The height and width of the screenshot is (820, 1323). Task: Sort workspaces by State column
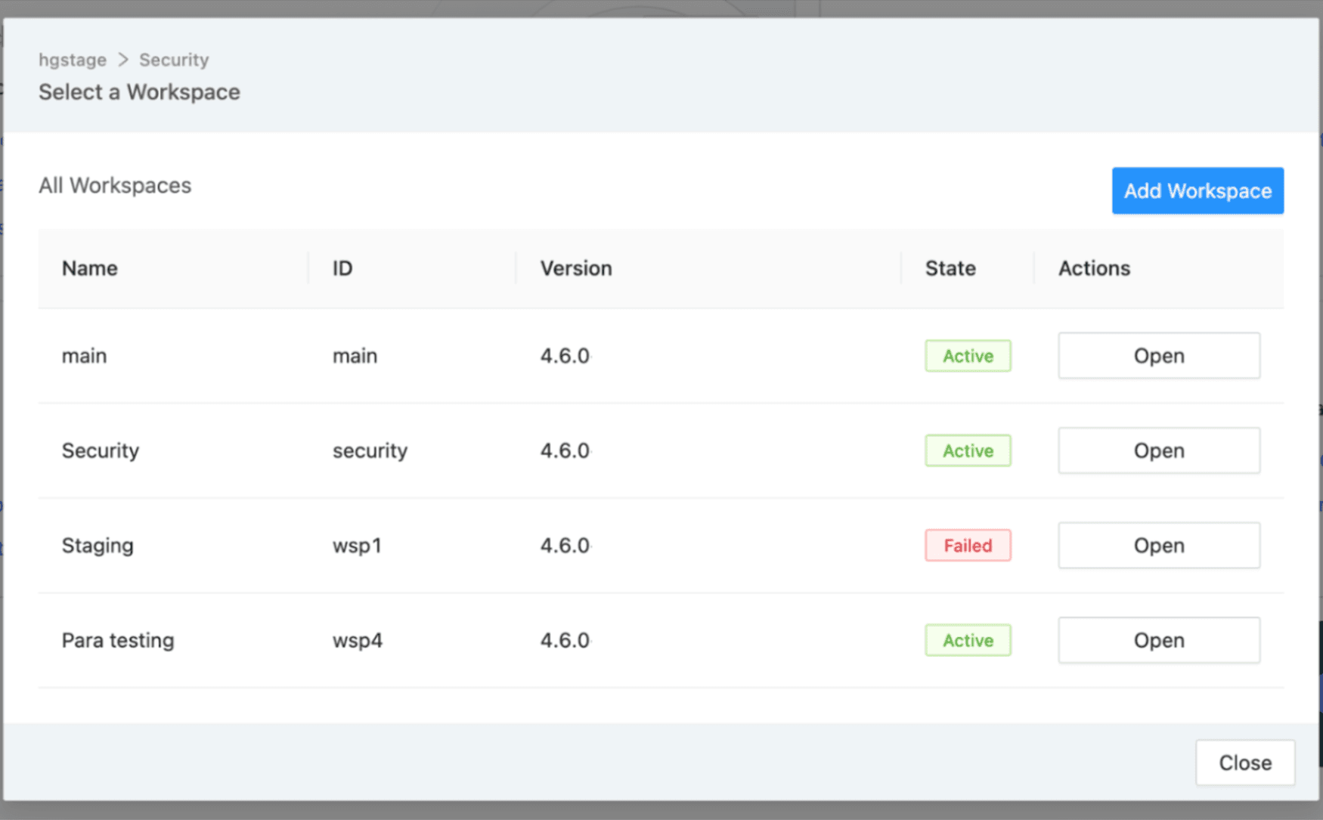pos(950,268)
